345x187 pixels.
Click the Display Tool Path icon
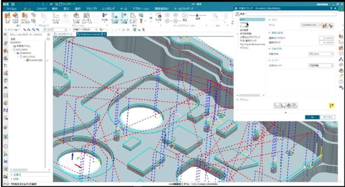click(115, 16)
